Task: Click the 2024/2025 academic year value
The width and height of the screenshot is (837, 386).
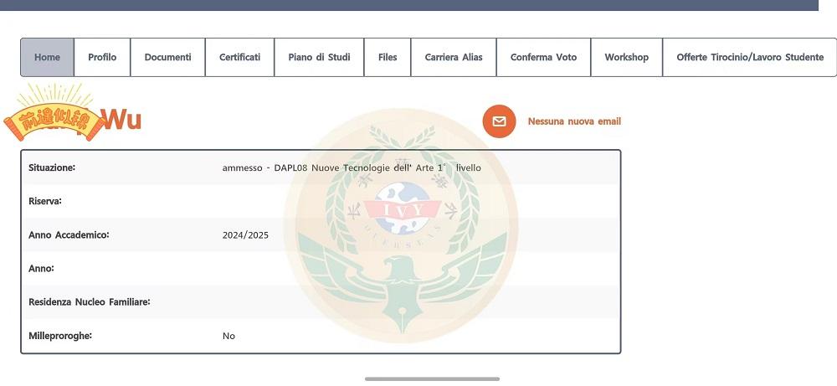Action: click(x=245, y=235)
